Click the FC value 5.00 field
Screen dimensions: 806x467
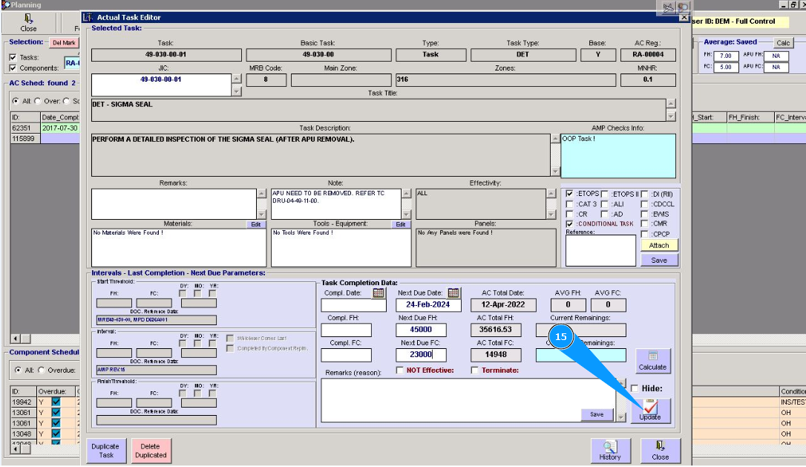[726, 67]
